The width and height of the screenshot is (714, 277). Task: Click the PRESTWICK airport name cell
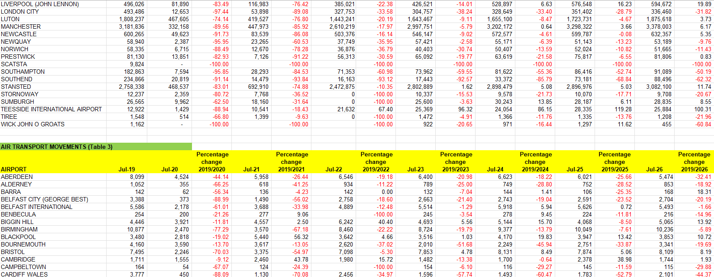[18, 57]
